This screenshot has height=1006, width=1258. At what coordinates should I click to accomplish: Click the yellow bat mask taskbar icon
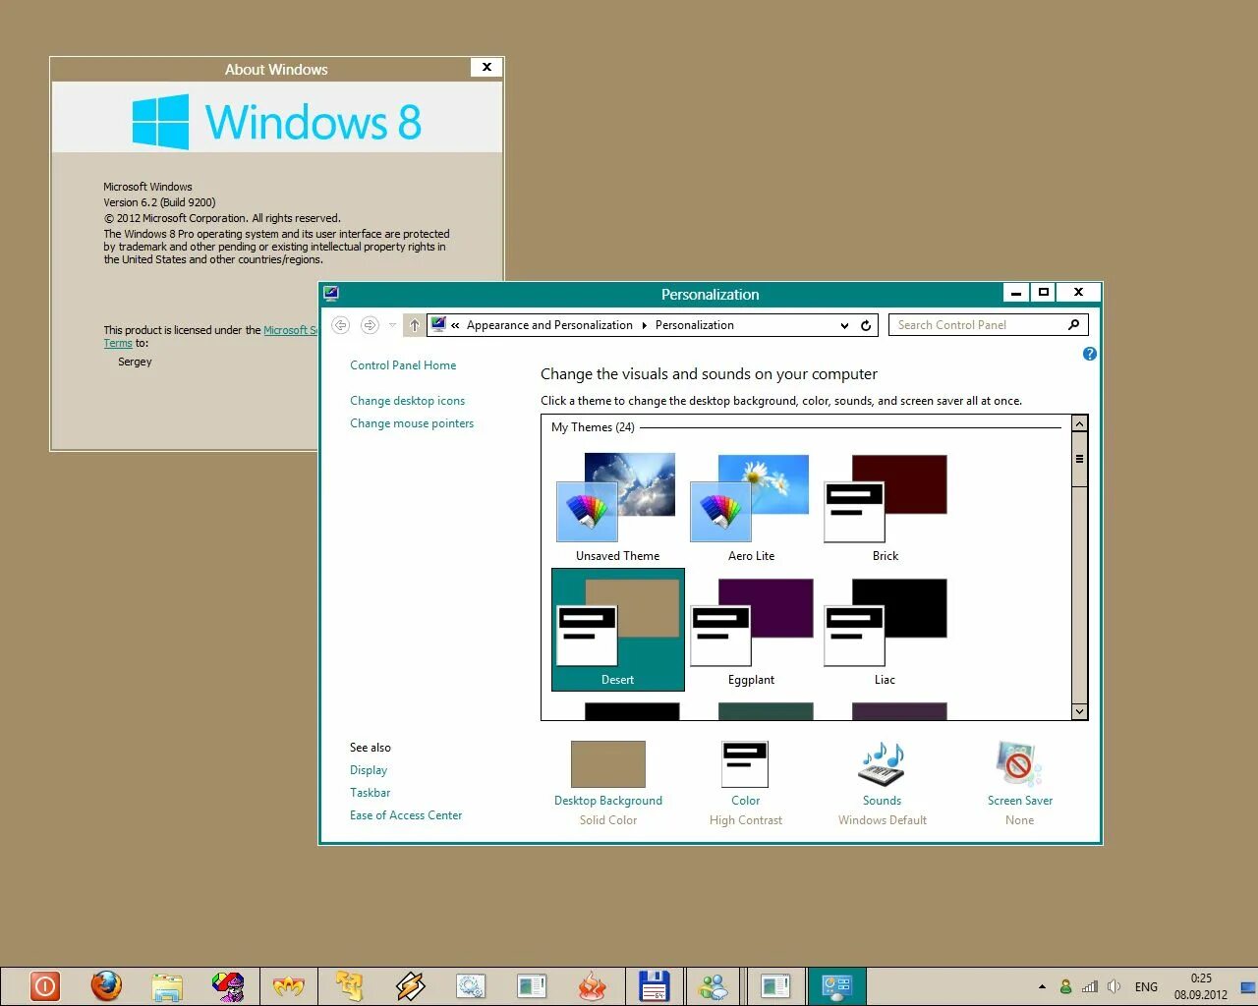[289, 985]
